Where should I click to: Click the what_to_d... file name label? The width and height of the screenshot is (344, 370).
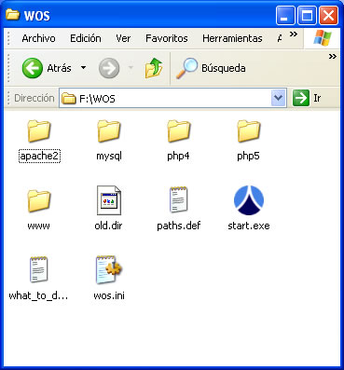pos(38,295)
